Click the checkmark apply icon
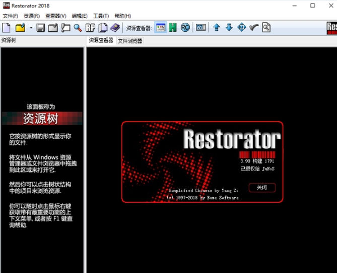Viewport: 337px width, 273px height. (x=254, y=27)
